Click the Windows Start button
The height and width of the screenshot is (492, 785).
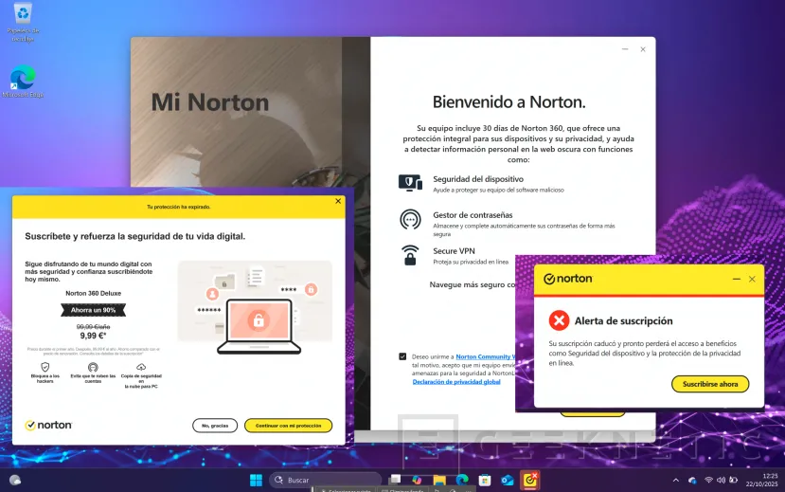256,480
